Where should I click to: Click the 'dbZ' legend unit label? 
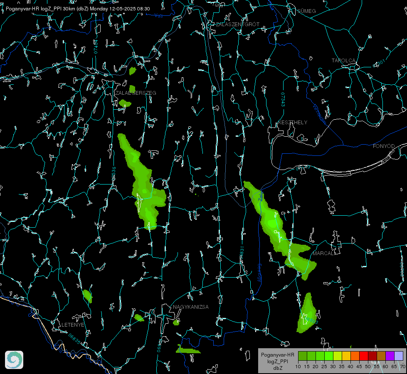[277, 368]
